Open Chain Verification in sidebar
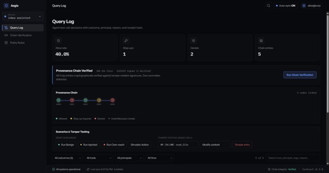Image resolution: width=329 pixels, height=173 pixels. pyautogui.click(x=23, y=35)
